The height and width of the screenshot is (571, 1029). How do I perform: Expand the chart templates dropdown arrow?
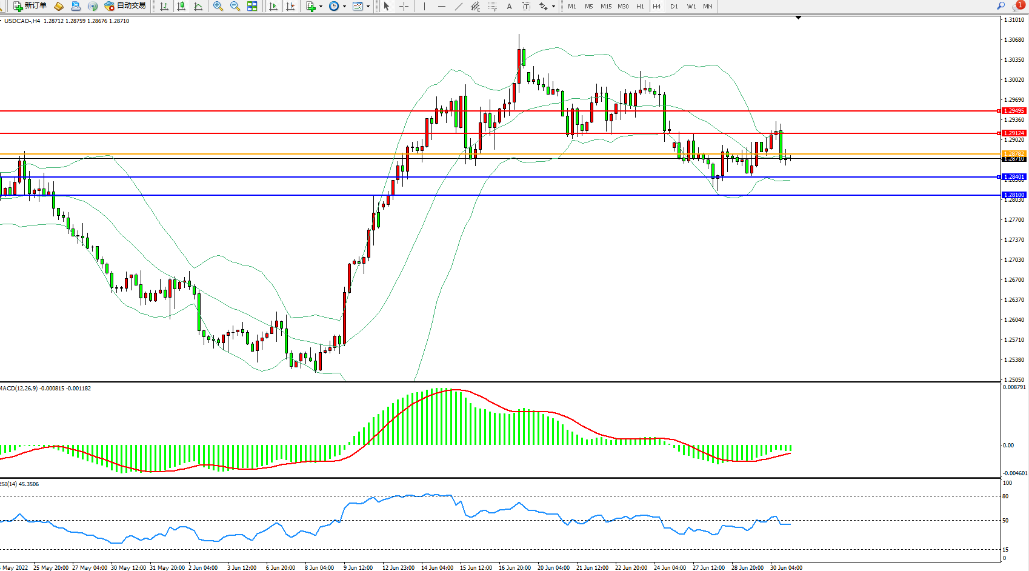[x=368, y=7]
